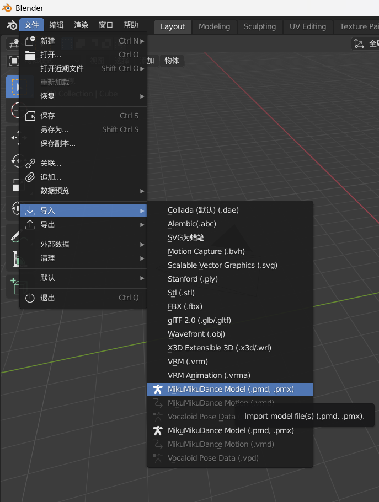Screen dimensions: 379x502
Task: Choose 重新加载 from the file menu
Action: click(83, 82)
